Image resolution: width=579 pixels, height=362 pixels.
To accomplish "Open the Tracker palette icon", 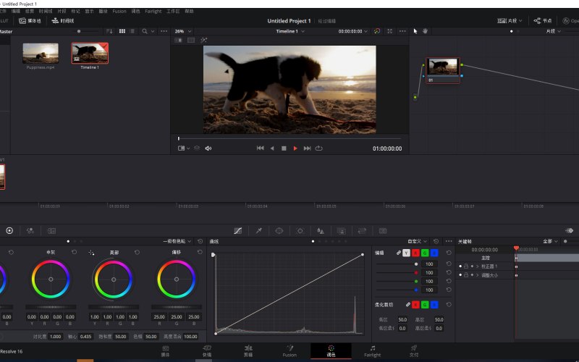I will coord(300,231).
